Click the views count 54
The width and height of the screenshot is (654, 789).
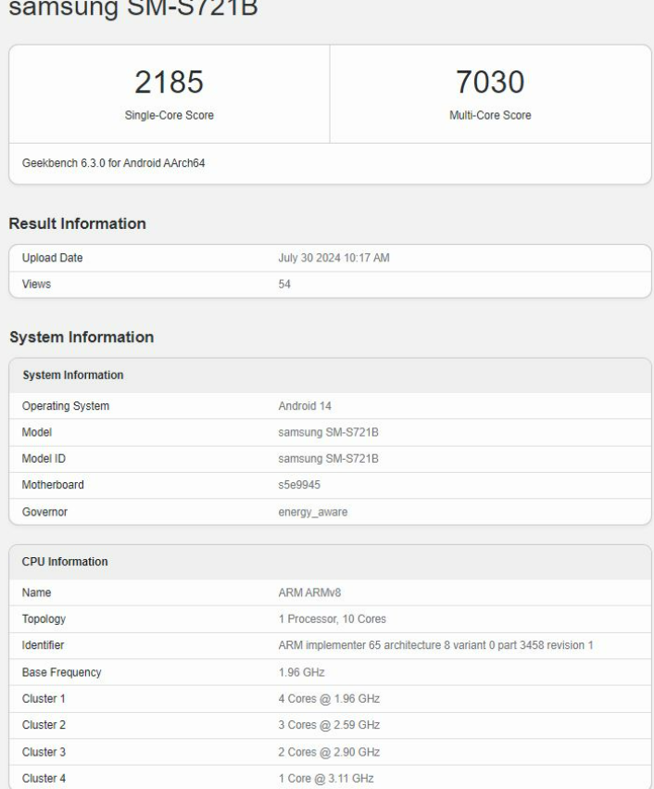tap(284, 284)
